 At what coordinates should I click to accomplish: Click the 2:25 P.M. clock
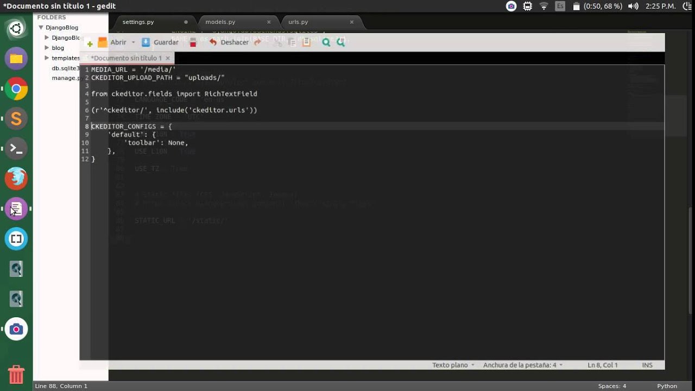661,6
